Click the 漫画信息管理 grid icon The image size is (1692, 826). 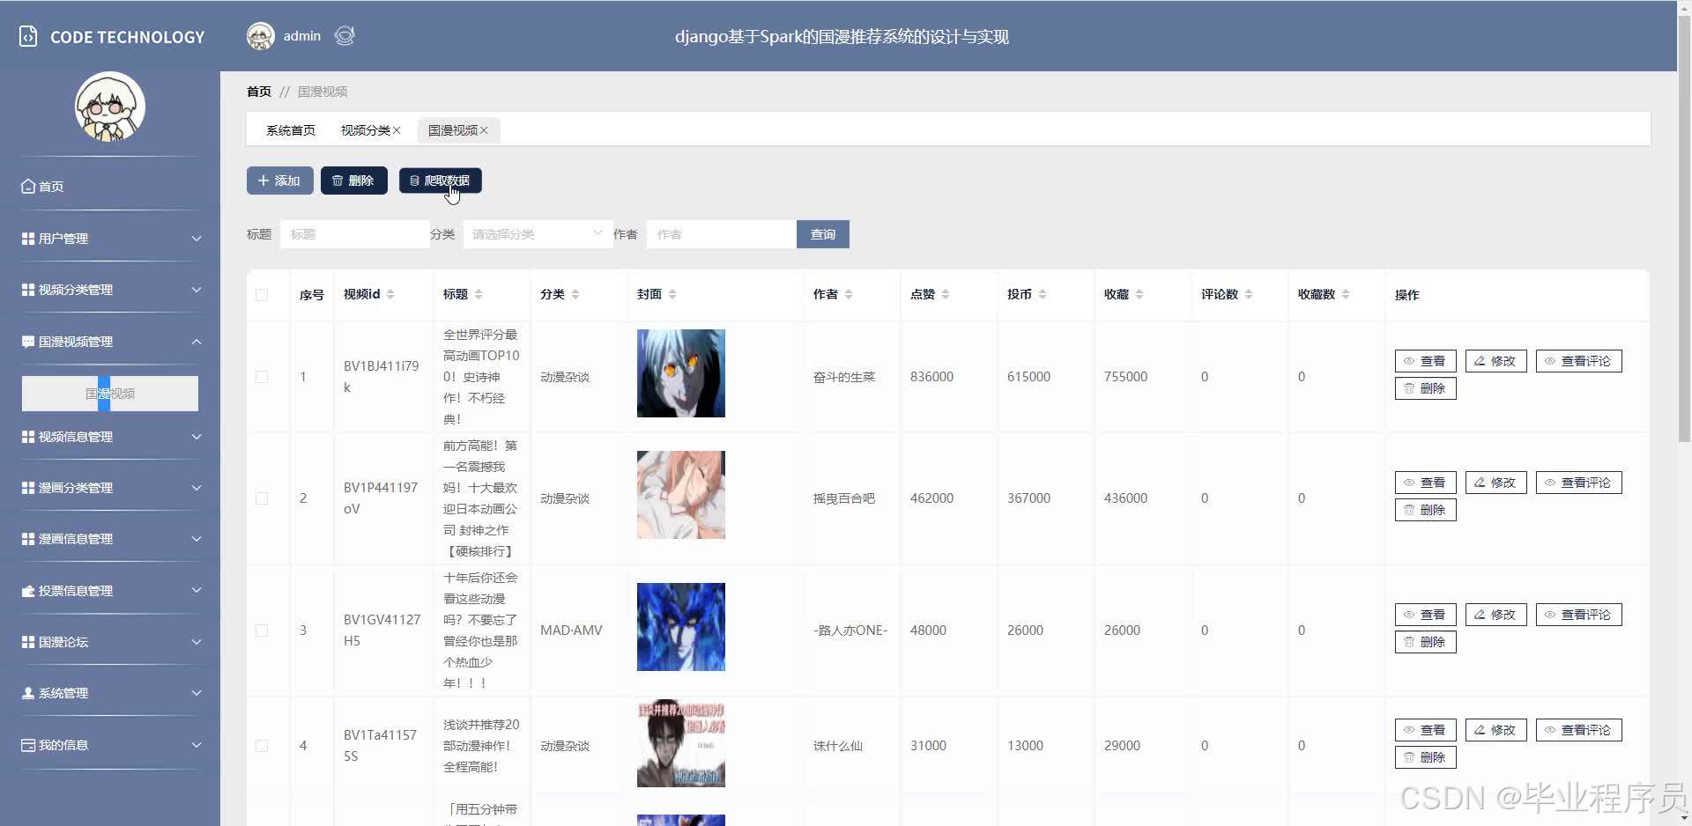tap(28, 539)
